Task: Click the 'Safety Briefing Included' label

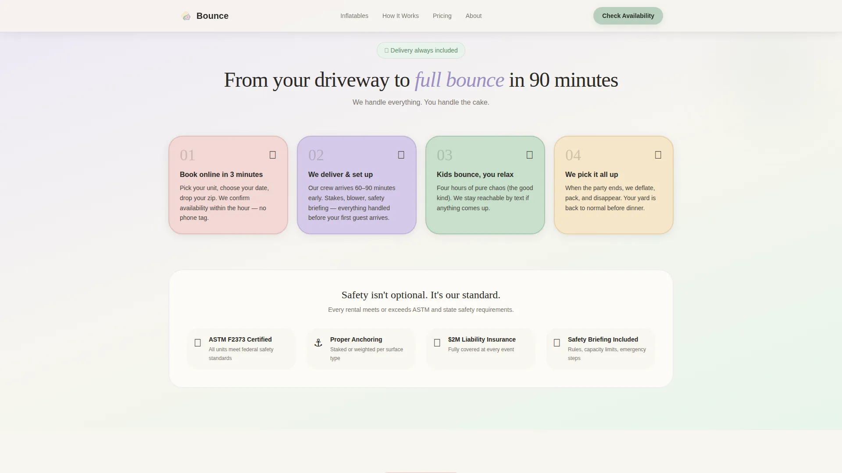Action: coord(603,339)
